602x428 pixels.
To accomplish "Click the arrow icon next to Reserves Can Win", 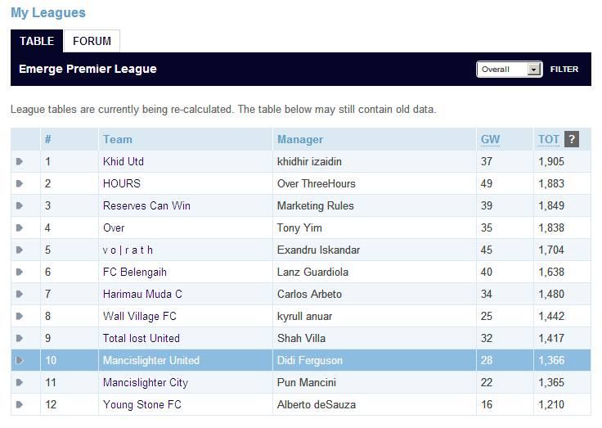I will 20,205.
